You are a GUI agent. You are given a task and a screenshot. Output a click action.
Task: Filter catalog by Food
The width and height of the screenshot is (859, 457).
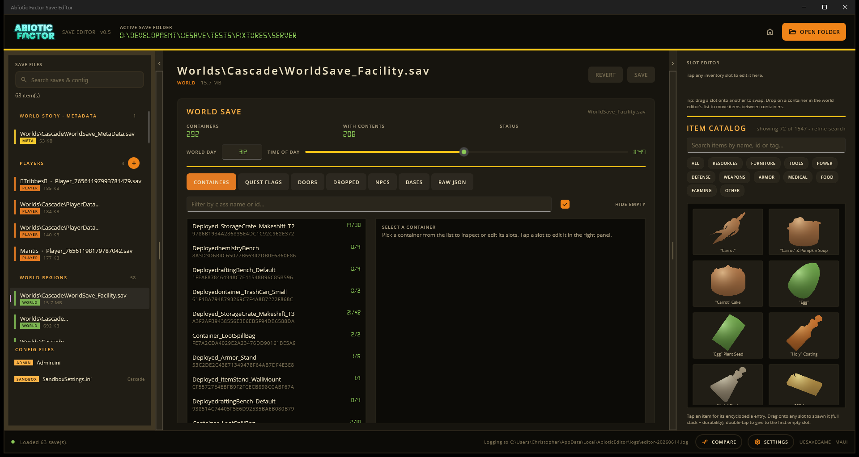[827, 177]
